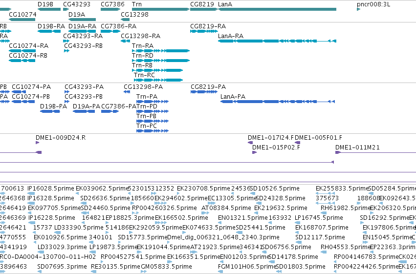Viewport: 416px width, 274px height.
Task: Click the CG8219-PA protein glyph
Action: [x=204, y=92]
